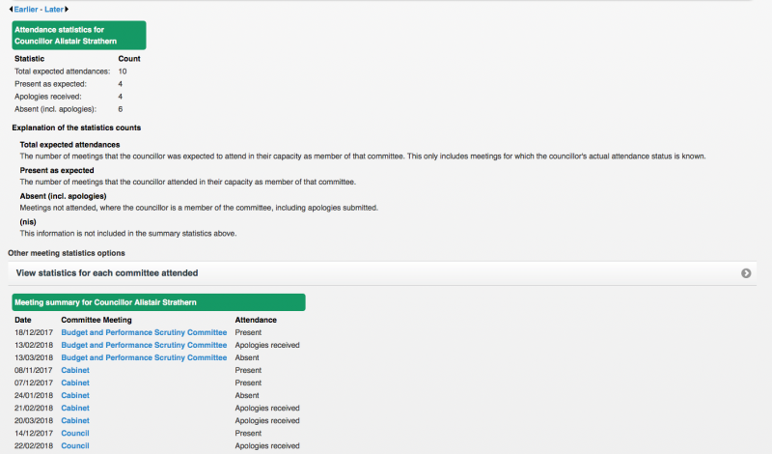Open the Cabinet meeting dated 21/02/2018
772x454 pixels.
pos(75,408)
